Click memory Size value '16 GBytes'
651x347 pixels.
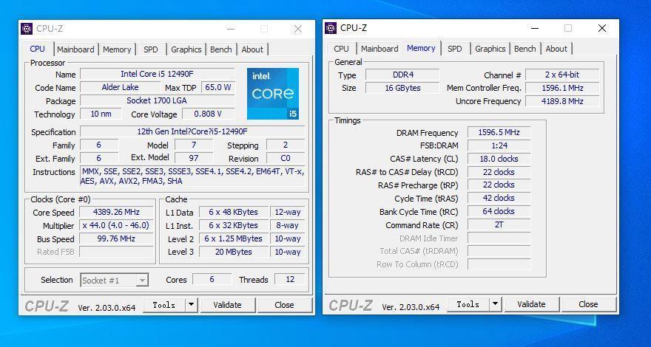coord(402,88)
